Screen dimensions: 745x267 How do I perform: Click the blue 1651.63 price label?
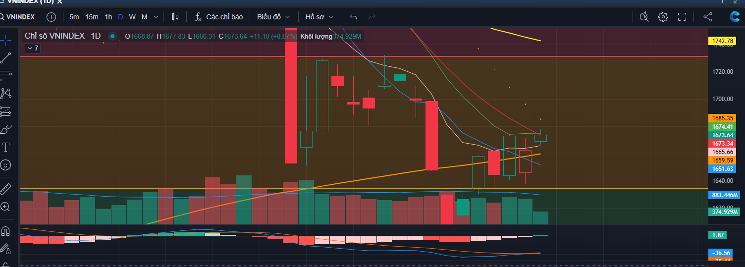click(721, 169)
